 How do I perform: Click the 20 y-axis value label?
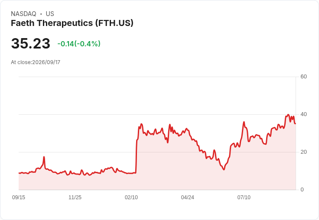(x=303, y=152)
